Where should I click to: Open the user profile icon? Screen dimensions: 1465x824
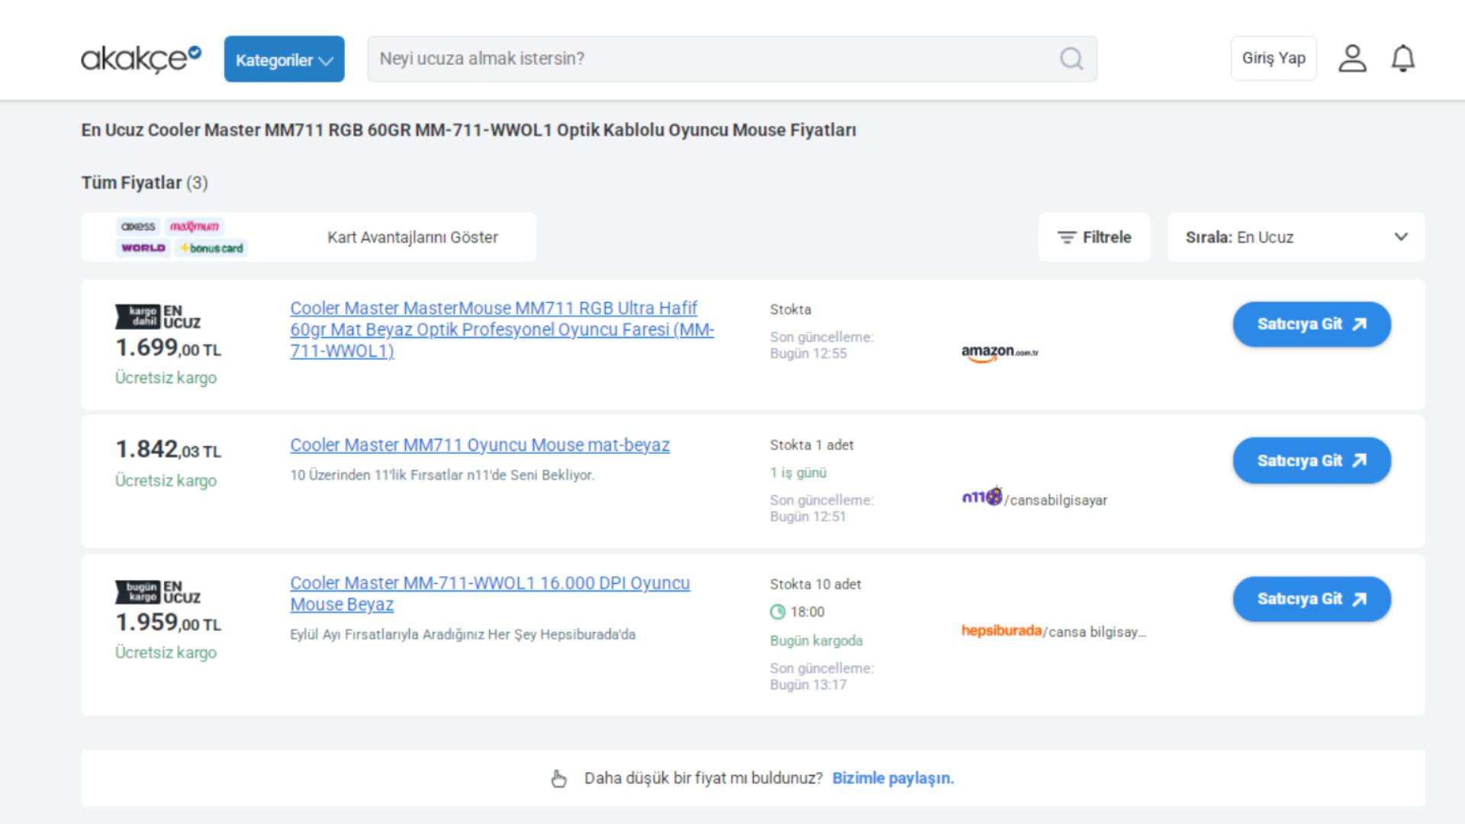(1352, 59)
